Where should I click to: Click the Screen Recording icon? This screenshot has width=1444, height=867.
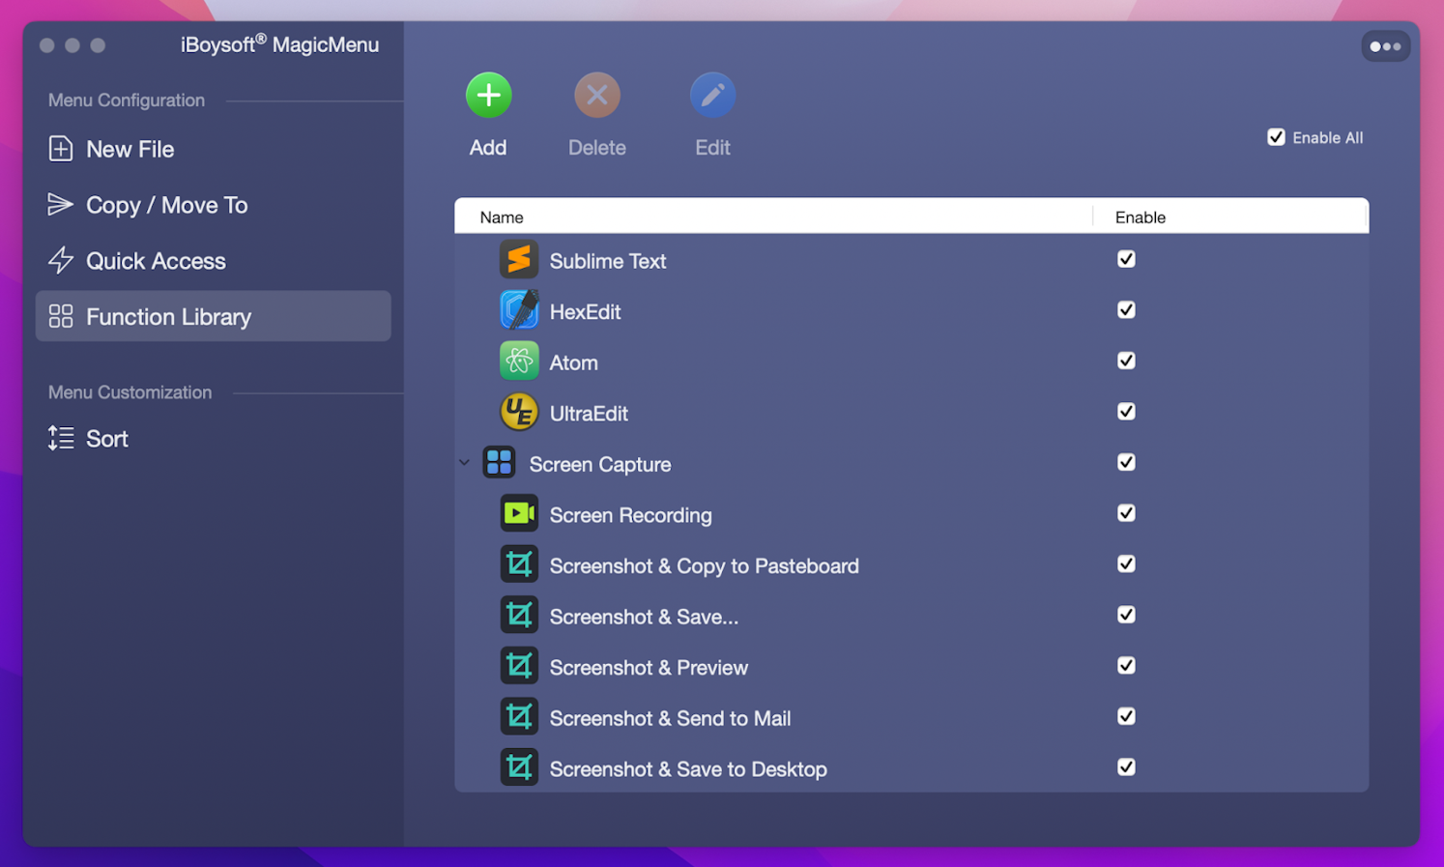[x=519, y=513]
